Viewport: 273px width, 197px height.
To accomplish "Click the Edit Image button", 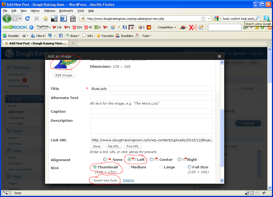I will (x=64, y=75).
